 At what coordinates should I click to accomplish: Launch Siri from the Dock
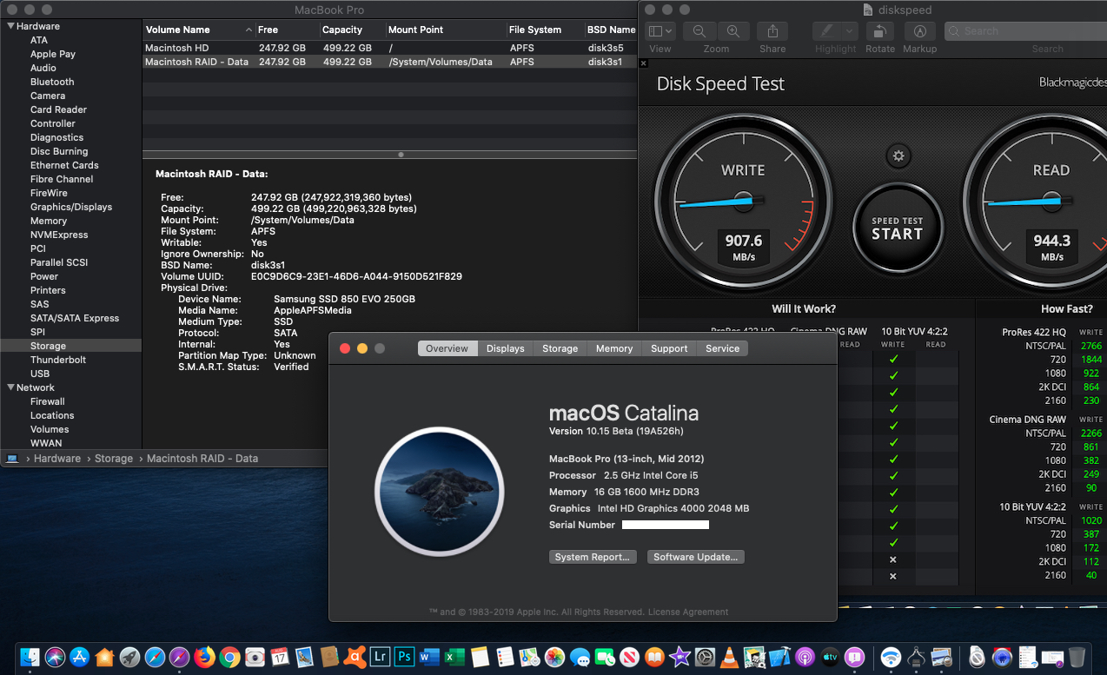[56, 657]
